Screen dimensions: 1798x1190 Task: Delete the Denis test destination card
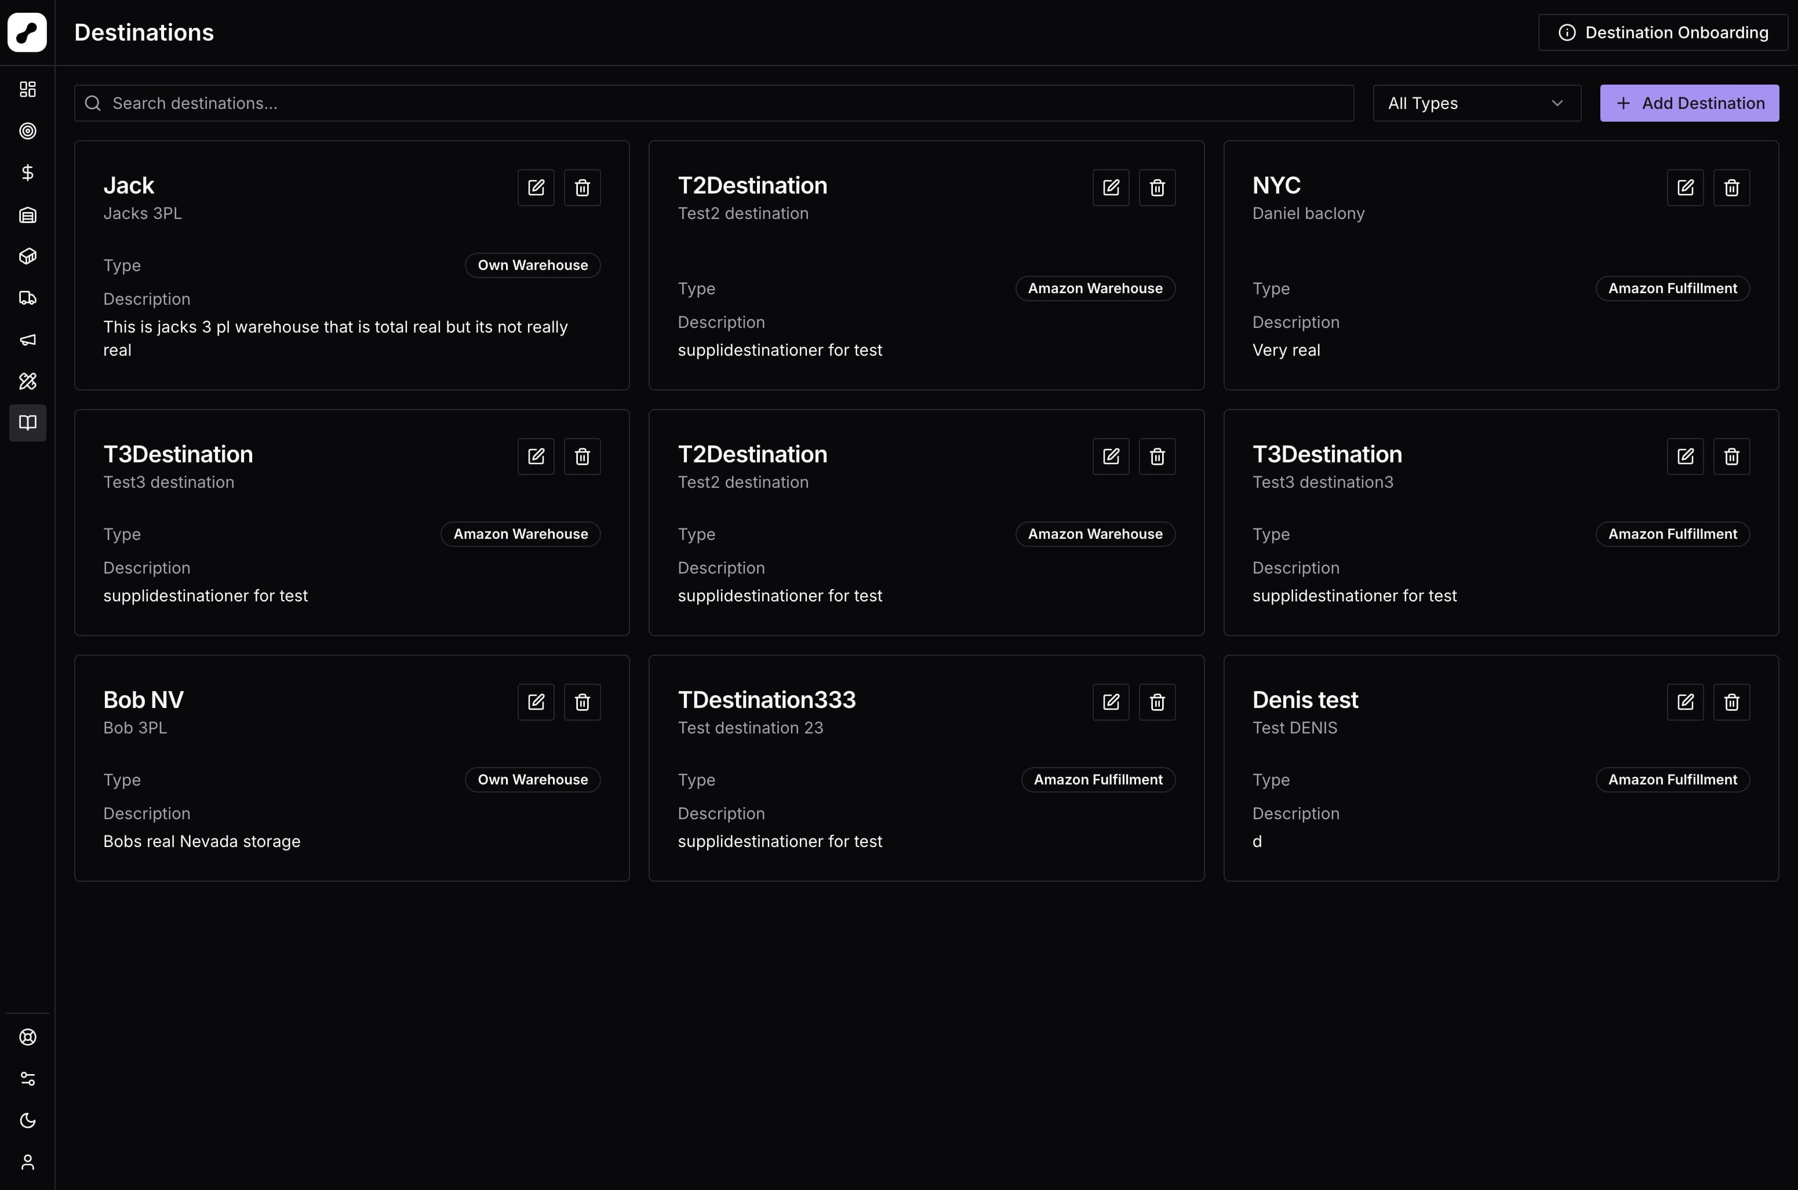(x=1731, y=702)
